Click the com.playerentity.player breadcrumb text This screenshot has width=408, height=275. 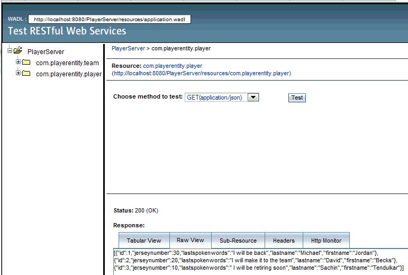181,48
